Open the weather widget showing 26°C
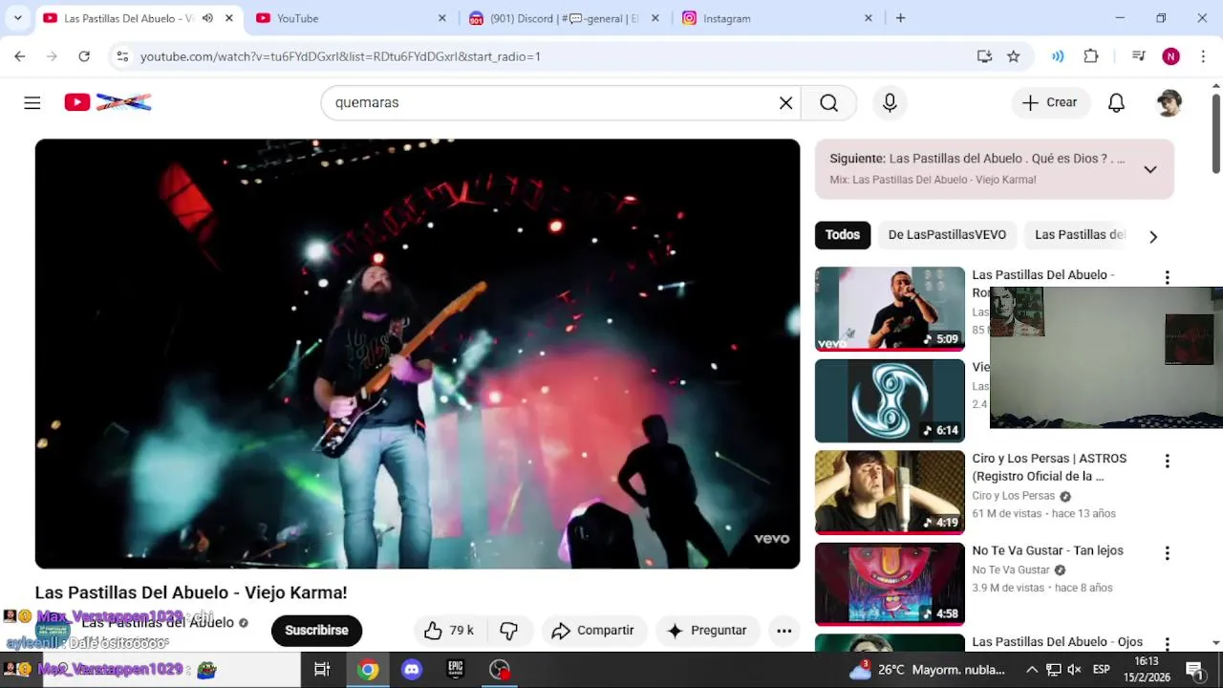Viewport: 1223px width, 688px height. click(x=927, y=670)
